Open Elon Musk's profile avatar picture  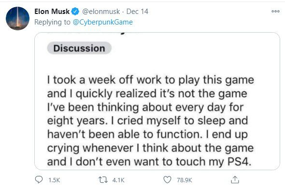(x=17, y=18)
